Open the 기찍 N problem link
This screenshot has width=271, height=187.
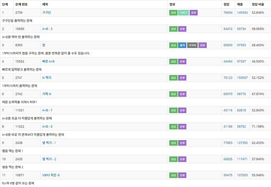pos(47,94)
